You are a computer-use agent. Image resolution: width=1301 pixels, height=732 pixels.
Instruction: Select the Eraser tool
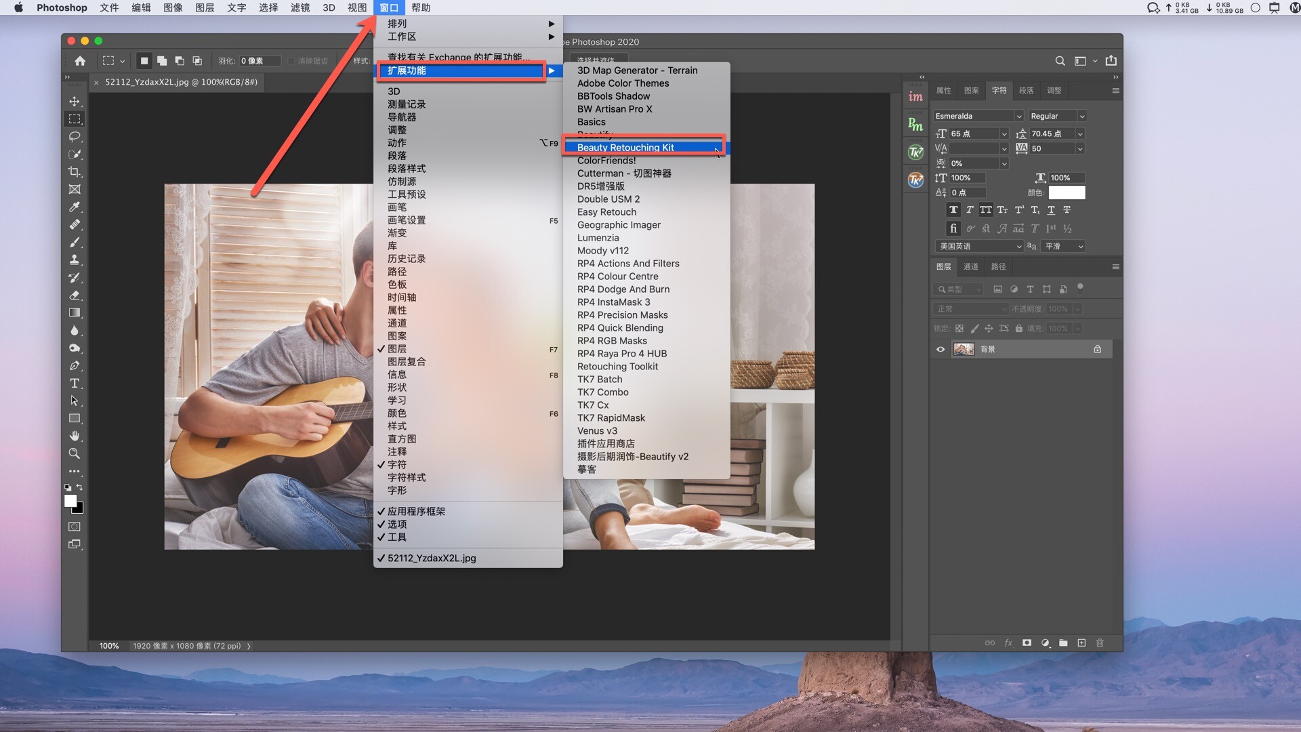pos(75,295)
